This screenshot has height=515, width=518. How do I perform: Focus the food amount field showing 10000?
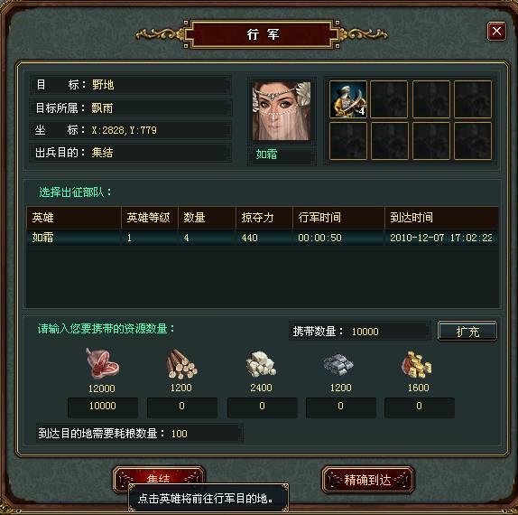[x=102, y=407]
